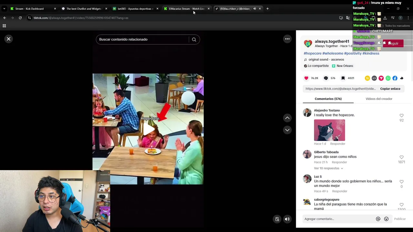
Task: Click Responder under Alejandro Tostano's comment
Action: [x=337, y=144]
